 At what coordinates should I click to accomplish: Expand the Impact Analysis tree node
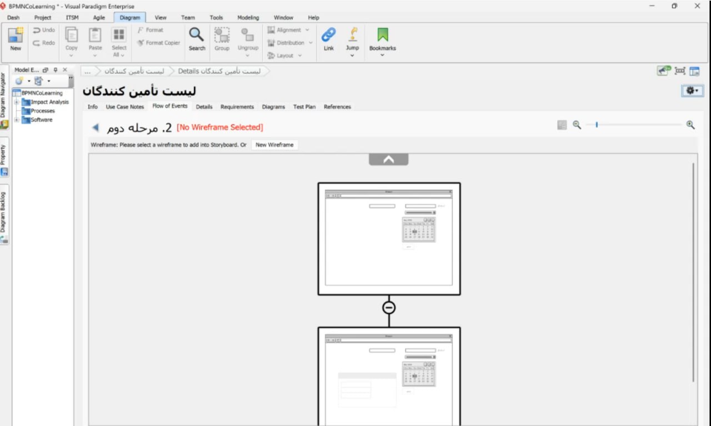point(17,102)
